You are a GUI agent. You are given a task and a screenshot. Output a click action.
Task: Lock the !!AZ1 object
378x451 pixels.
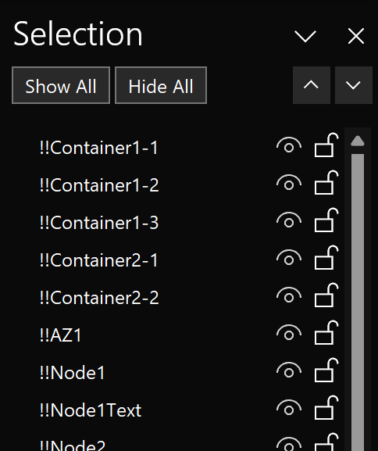326,333
